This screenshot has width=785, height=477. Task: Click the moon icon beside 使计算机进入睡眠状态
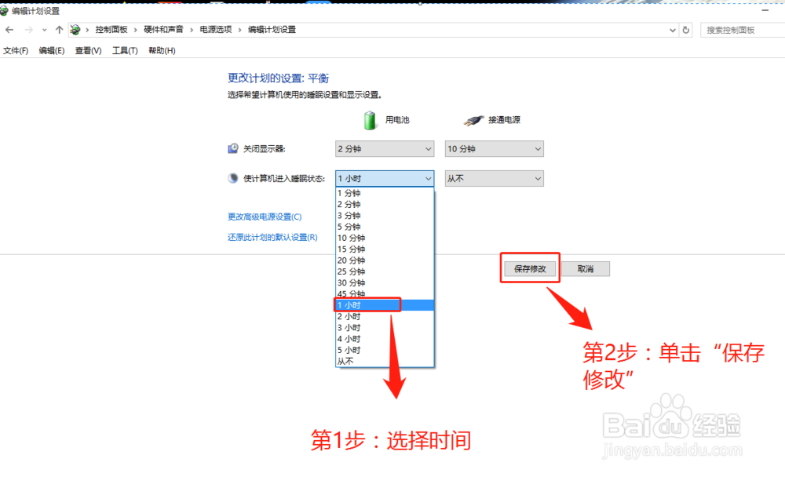tap(232, 178)
